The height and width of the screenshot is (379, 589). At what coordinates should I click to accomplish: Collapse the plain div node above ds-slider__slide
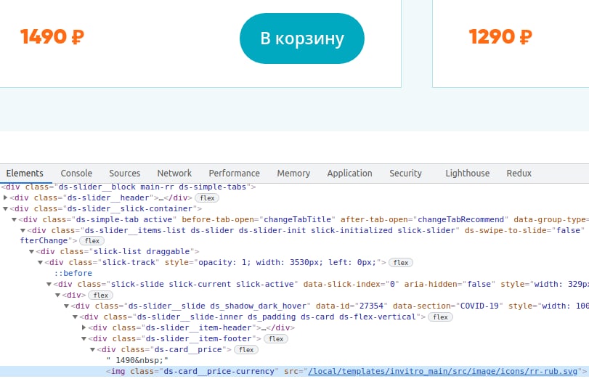(57, 295)
